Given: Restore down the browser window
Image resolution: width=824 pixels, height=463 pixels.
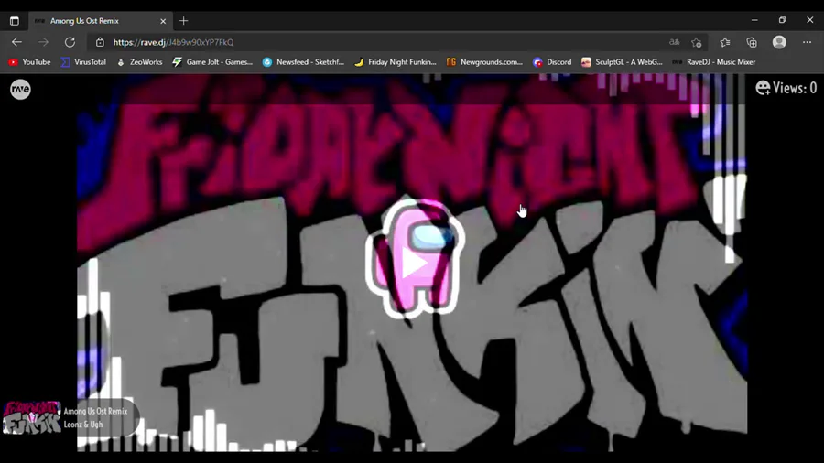Looking at the screenshot, I should (x=782, y=20).
